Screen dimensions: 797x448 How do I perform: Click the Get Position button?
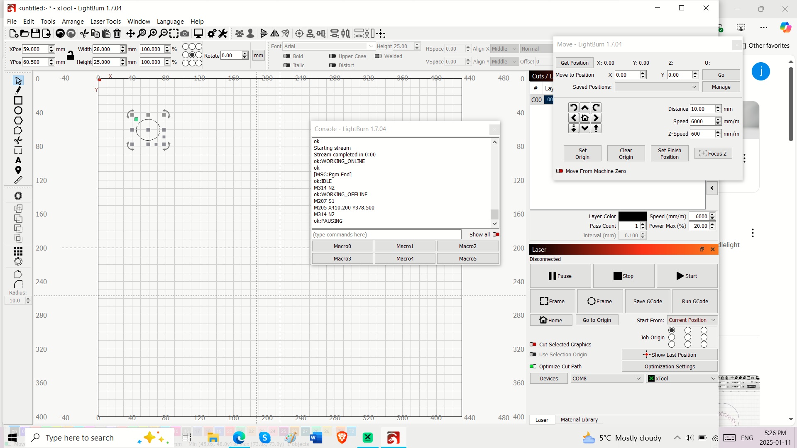[x=575, y=63]
